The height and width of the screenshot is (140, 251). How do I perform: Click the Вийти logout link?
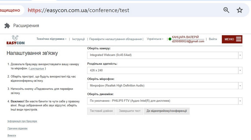click(213, 39)
